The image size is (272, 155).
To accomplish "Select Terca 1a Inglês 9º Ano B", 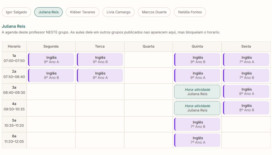I will click(x=100, y=60).
